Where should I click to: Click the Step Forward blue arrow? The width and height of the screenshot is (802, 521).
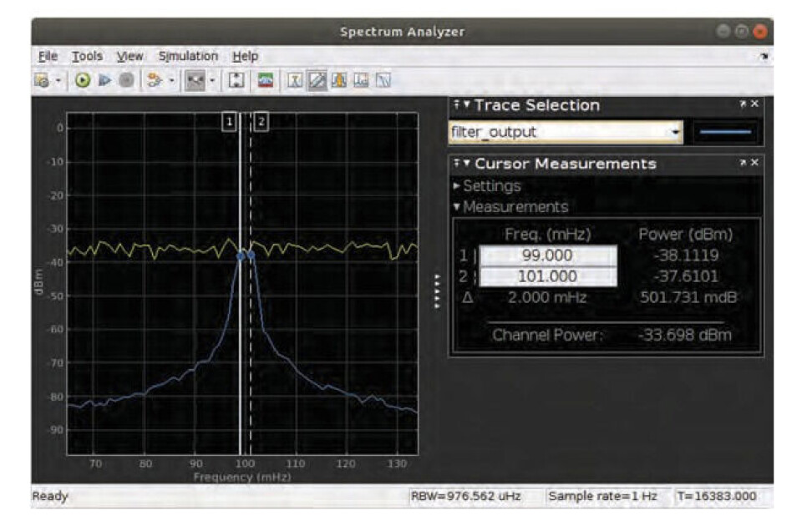[x=104, y=80]
